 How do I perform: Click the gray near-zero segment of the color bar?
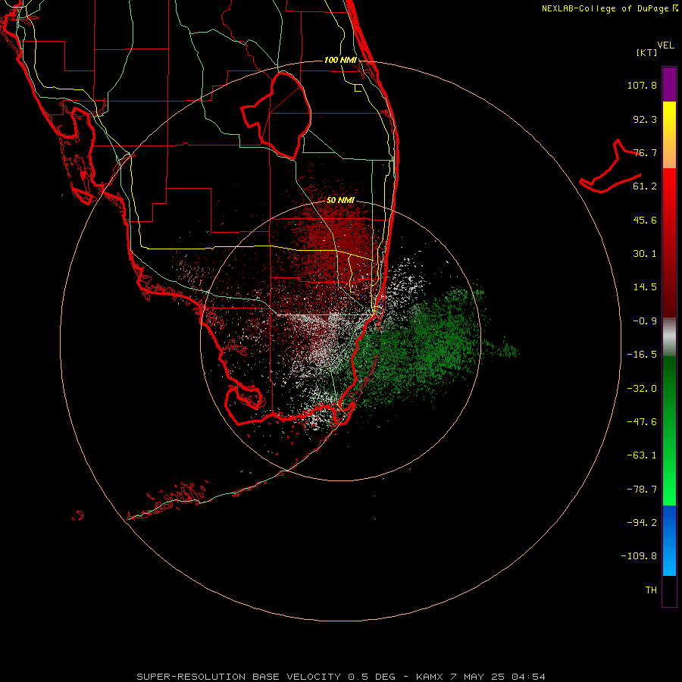tap(669, 337)
